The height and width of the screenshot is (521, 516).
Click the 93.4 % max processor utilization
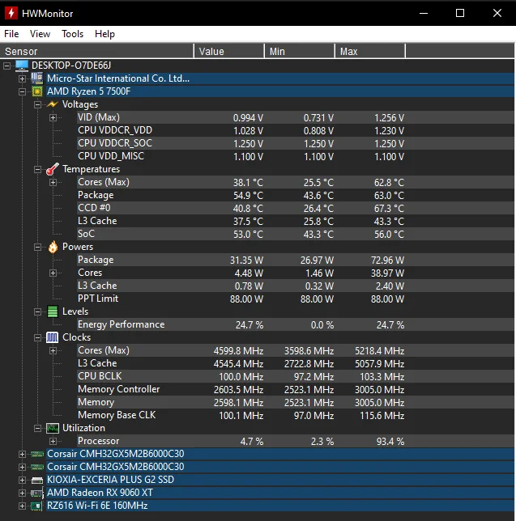(x=390, y=442)
